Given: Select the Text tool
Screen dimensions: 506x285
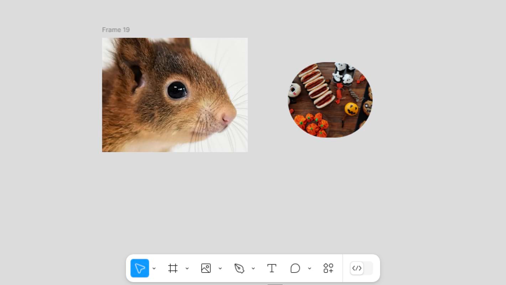Looking at the screenshot, I should [272, 268].
